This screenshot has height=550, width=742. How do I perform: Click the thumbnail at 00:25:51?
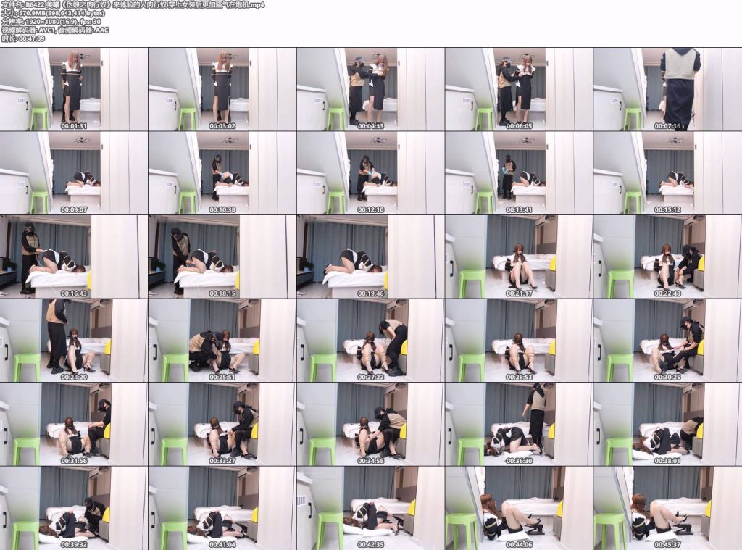222,341
